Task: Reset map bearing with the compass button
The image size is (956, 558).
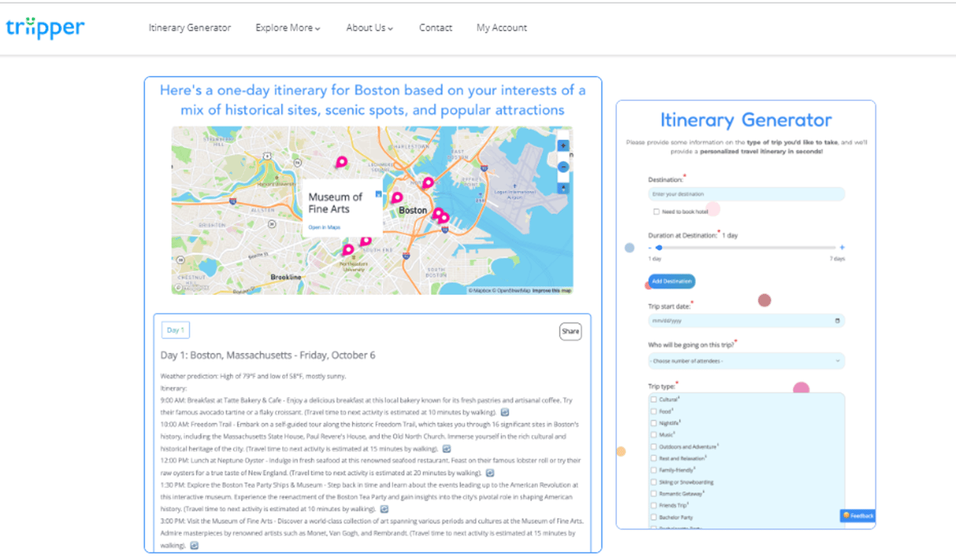Action: pyautogui.click(x=563, y=188)
